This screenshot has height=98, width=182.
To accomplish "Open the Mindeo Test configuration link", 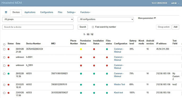I will point(120,84).
